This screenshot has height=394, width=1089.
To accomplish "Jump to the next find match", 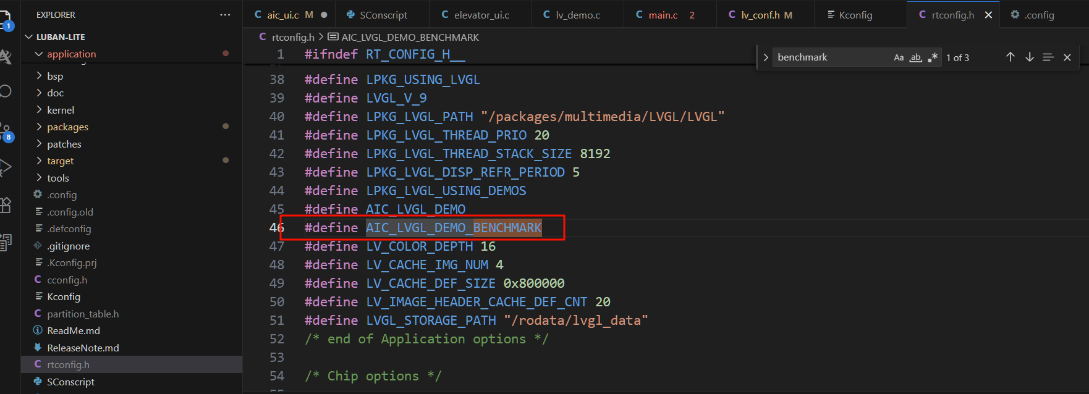I will (1030, 57).
